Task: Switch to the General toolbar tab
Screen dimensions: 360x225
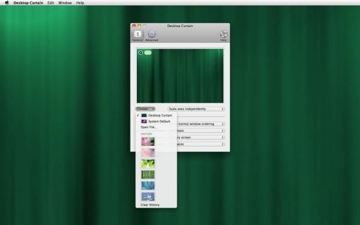Action: point(137,36)
